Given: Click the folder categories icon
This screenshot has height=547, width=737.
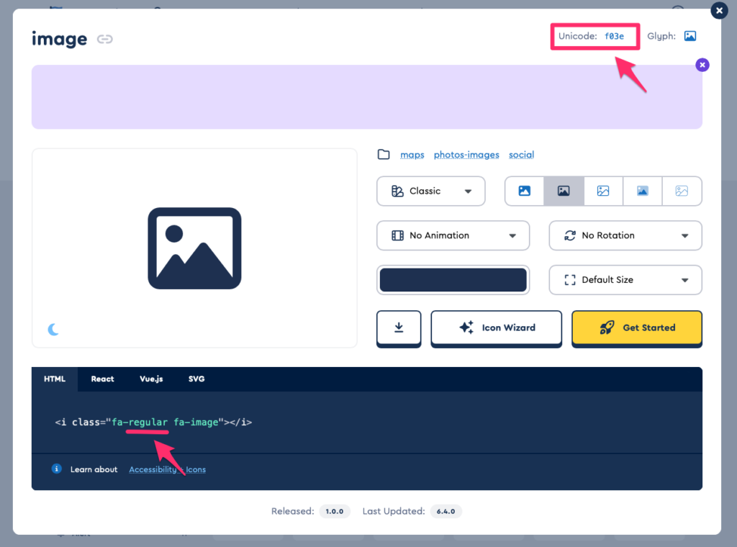Looking at the screenshot, I should pyautogui.click(x=384, y=154).
